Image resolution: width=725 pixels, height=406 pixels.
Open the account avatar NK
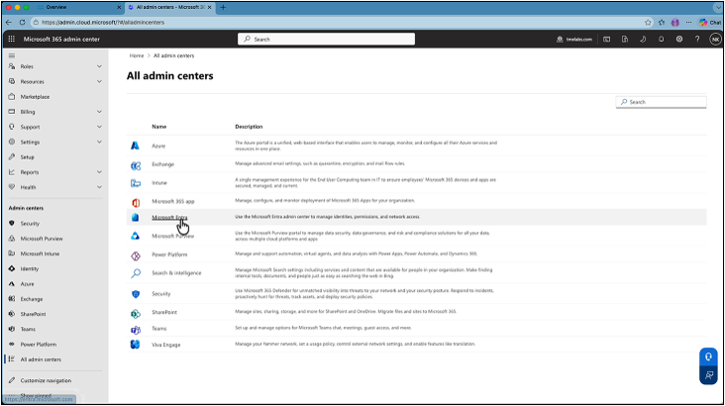[x=715, y=40]
